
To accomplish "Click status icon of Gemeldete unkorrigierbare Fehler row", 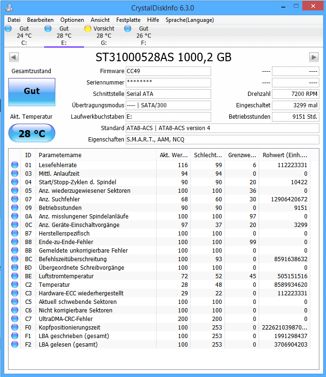I will (x=15, y=250).
